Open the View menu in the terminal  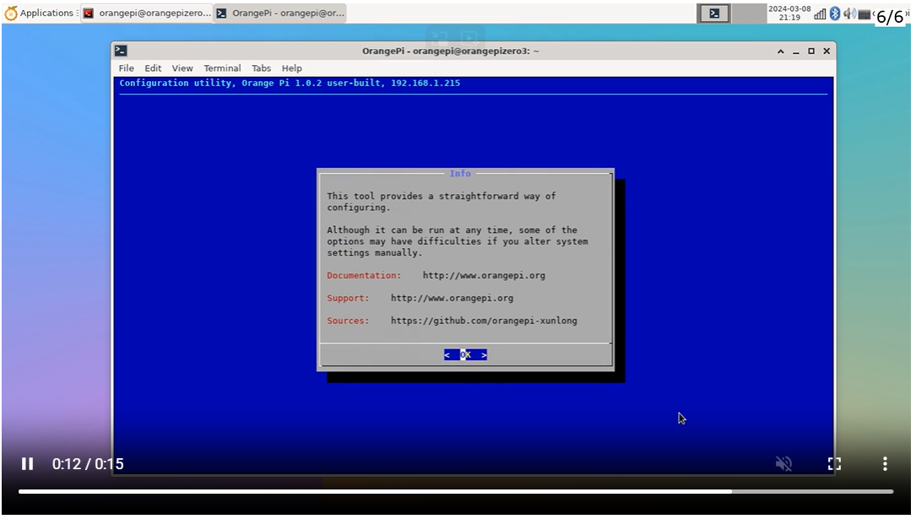click(x=182, y=68)
